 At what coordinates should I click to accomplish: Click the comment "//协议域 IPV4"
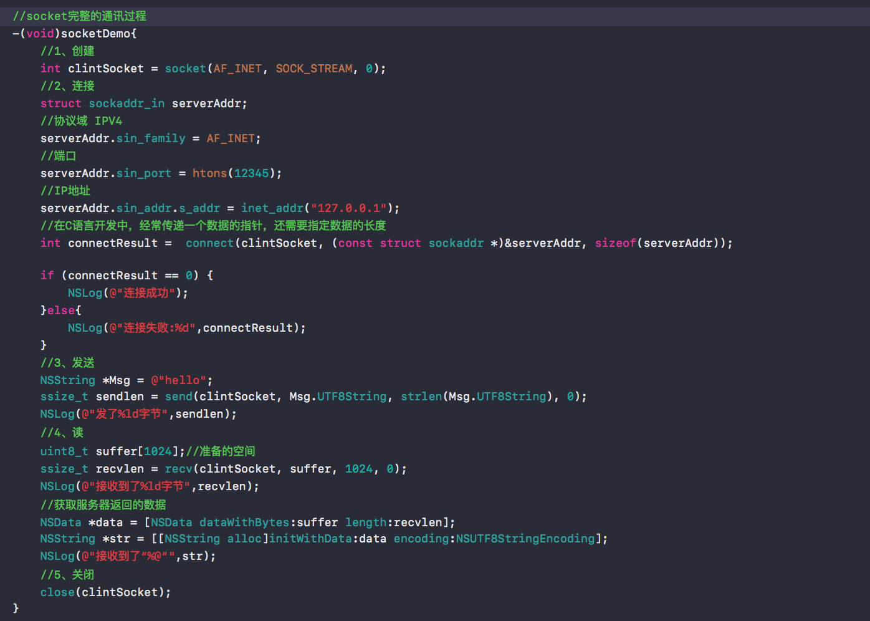(x=81, y=121)
